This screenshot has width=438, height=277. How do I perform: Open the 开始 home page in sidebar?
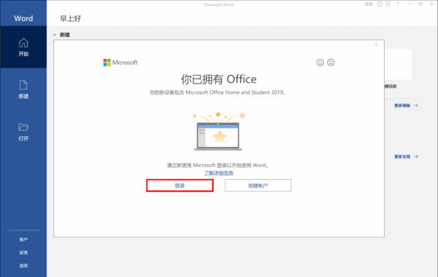(x=23, y=47)
